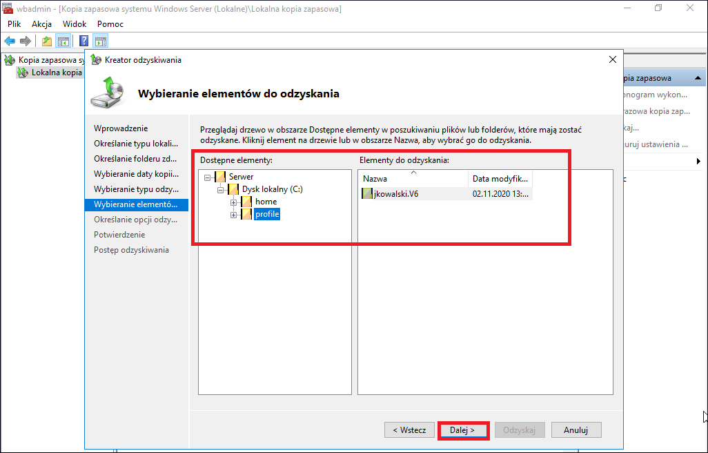Viewport: 708px width, 453px height.
Task: Collapse the Serwer tree node
Action: pos(207,177)
